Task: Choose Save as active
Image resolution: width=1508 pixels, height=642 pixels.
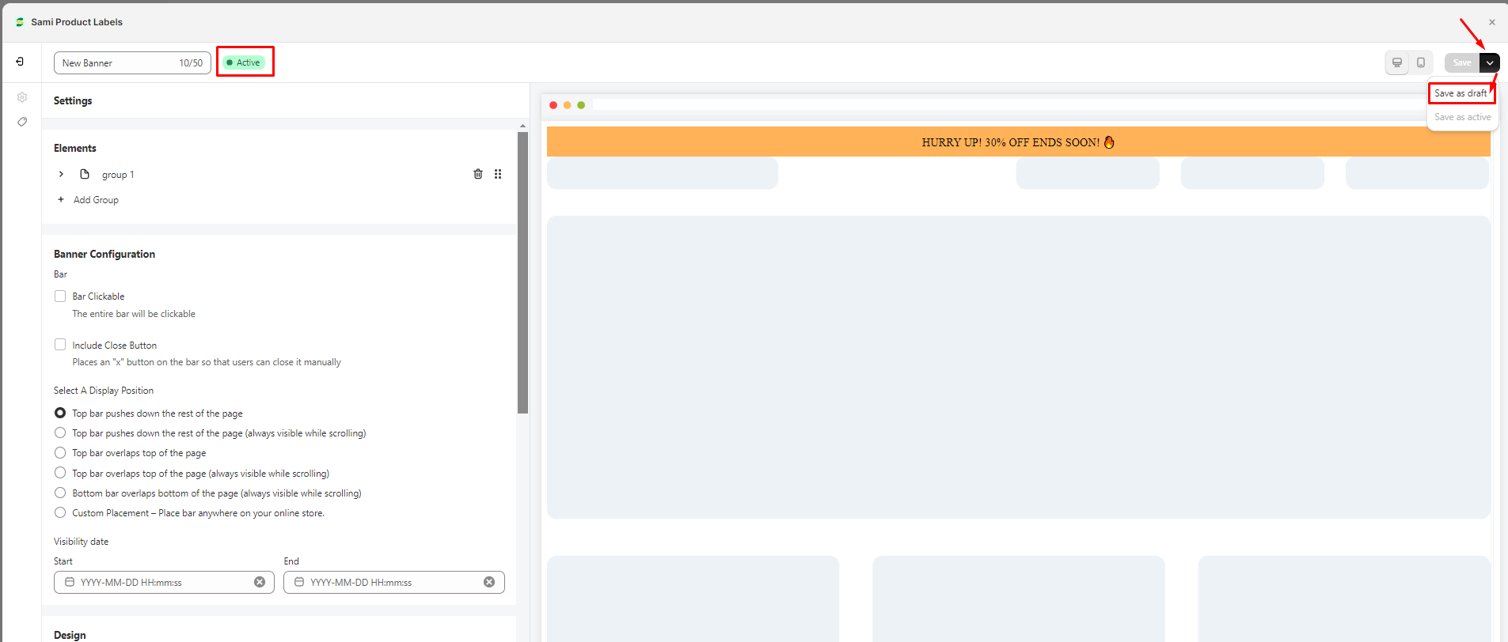Action: [1462, 117]
